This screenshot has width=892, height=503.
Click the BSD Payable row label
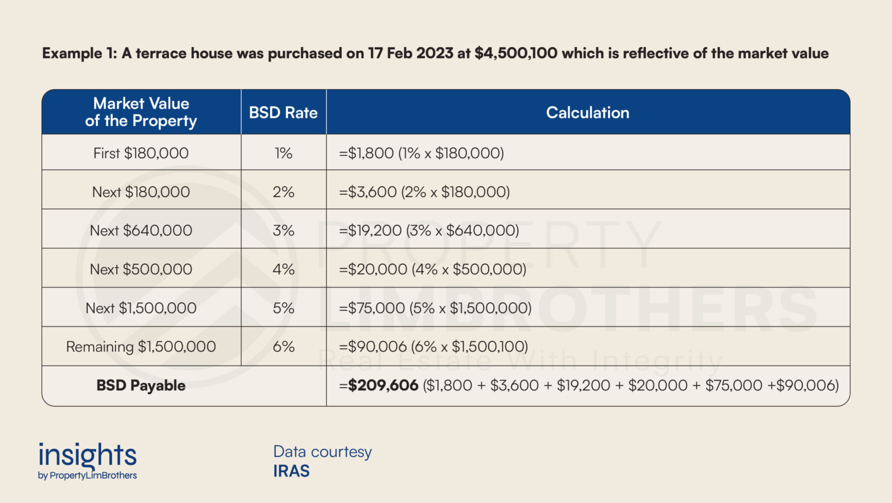[x=141, y=386]
